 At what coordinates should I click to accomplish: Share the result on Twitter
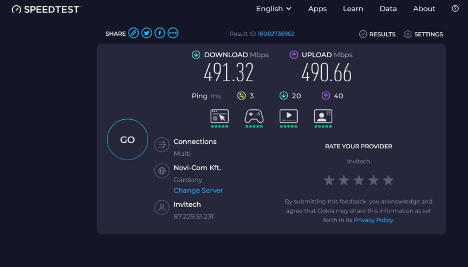pos(147,33)
